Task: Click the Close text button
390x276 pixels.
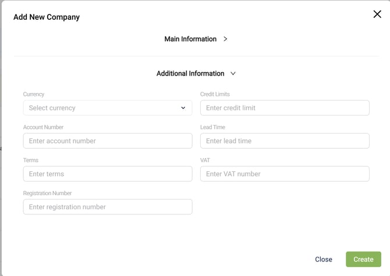Action: tap(324, 259)
